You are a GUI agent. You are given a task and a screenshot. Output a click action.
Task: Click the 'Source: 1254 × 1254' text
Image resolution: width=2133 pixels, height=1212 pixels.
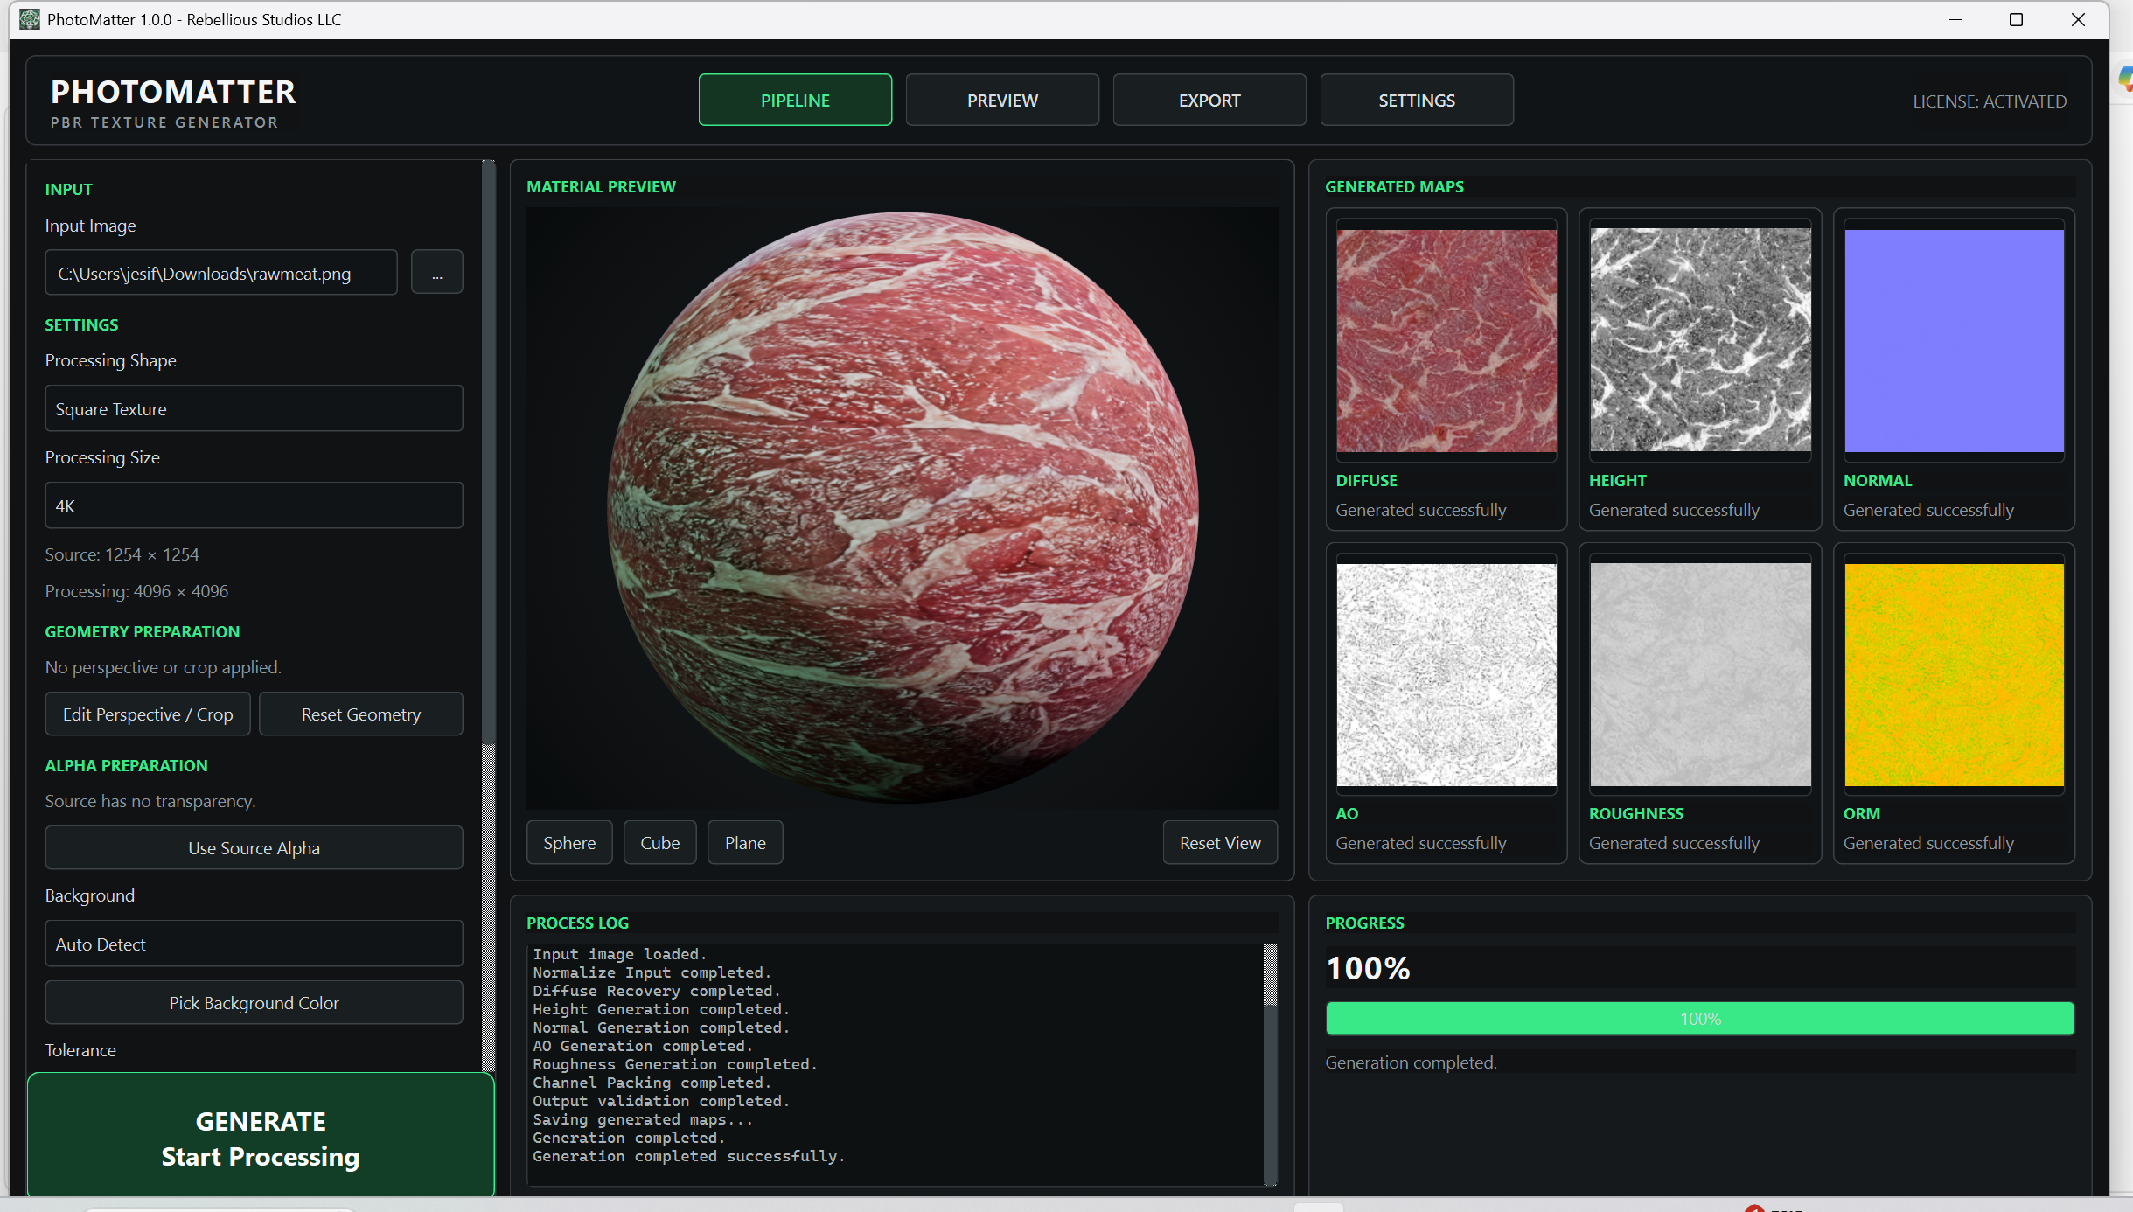pos(122,554)
